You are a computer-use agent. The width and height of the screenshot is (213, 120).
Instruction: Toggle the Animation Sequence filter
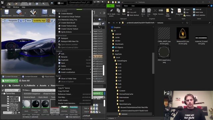pos(32,94)
